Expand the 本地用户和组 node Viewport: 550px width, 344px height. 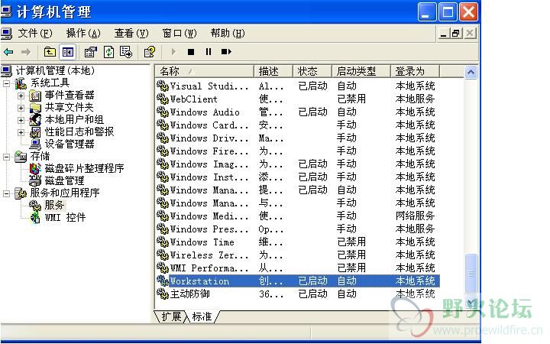21,120
